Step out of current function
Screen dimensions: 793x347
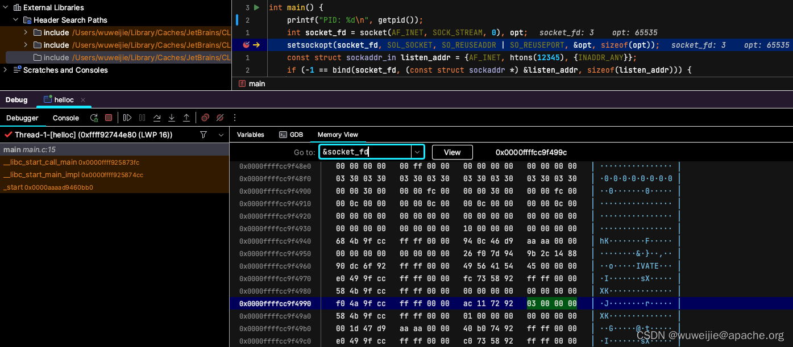click(x=186, y=118)
